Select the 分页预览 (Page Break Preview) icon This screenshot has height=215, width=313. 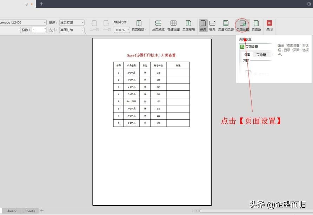point(159,25)
